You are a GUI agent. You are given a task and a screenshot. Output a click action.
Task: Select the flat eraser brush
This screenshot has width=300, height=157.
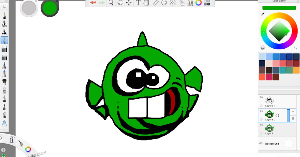4,49
